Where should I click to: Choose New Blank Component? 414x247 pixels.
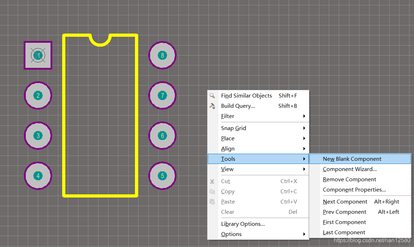(x=360, y=159)
